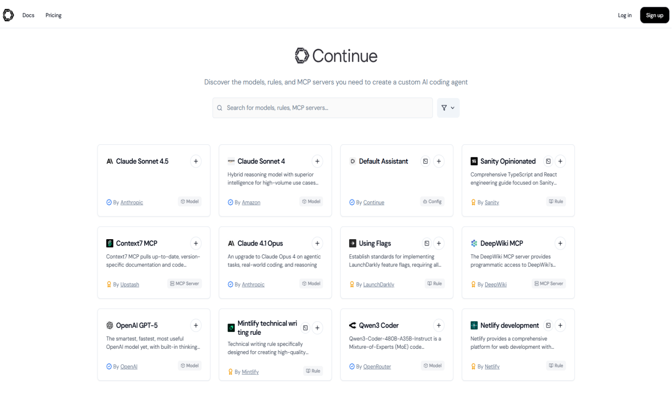
Task: Add Claude 4.1 Opus with plus icon
Action: tap(317, 243)
